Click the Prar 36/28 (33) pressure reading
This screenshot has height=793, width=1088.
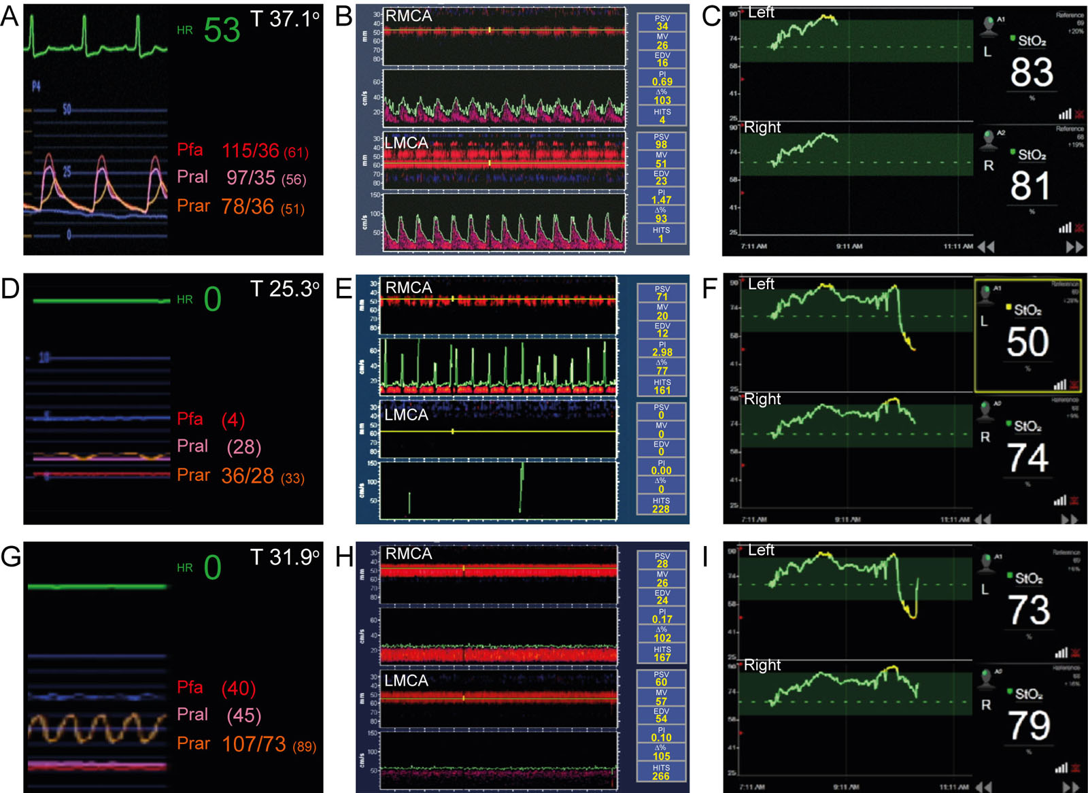241,475
